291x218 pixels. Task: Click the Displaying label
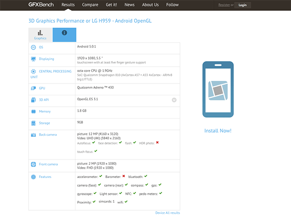(46, 59)
